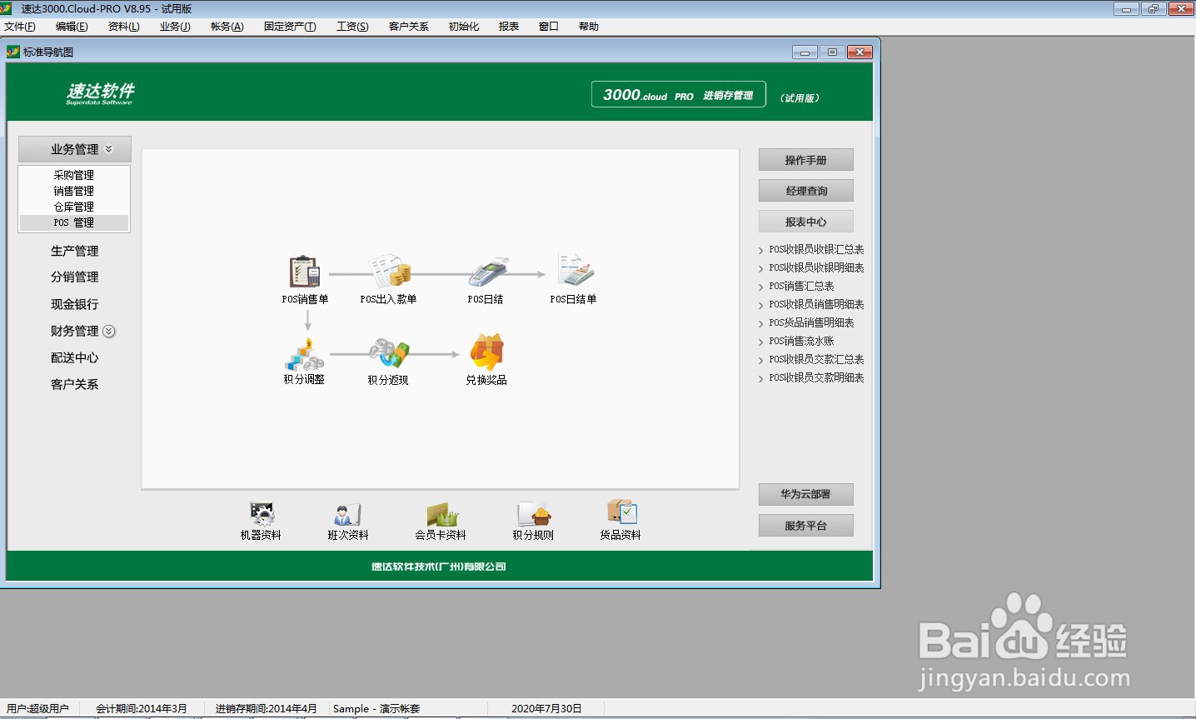1196x719 pixels.
Task: Open the 分销管理 section
Action: coord(74,277)
